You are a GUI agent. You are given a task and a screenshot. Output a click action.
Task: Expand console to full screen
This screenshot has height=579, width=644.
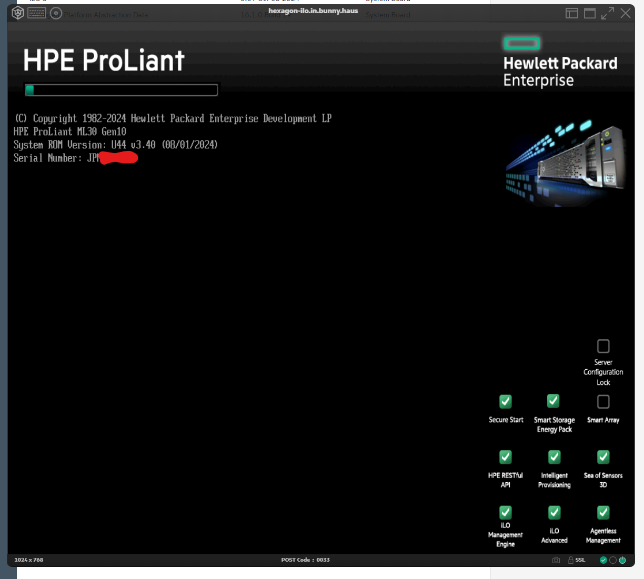click(608, 13)
